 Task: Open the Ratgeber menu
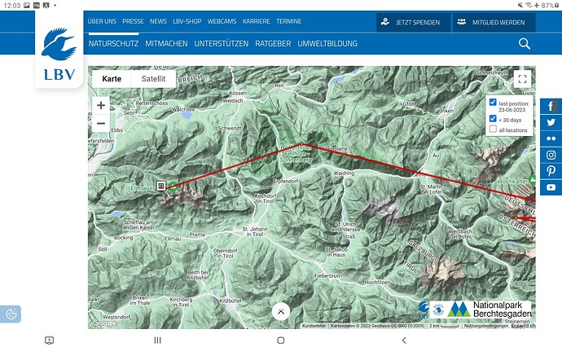click(x=273, y=44)
